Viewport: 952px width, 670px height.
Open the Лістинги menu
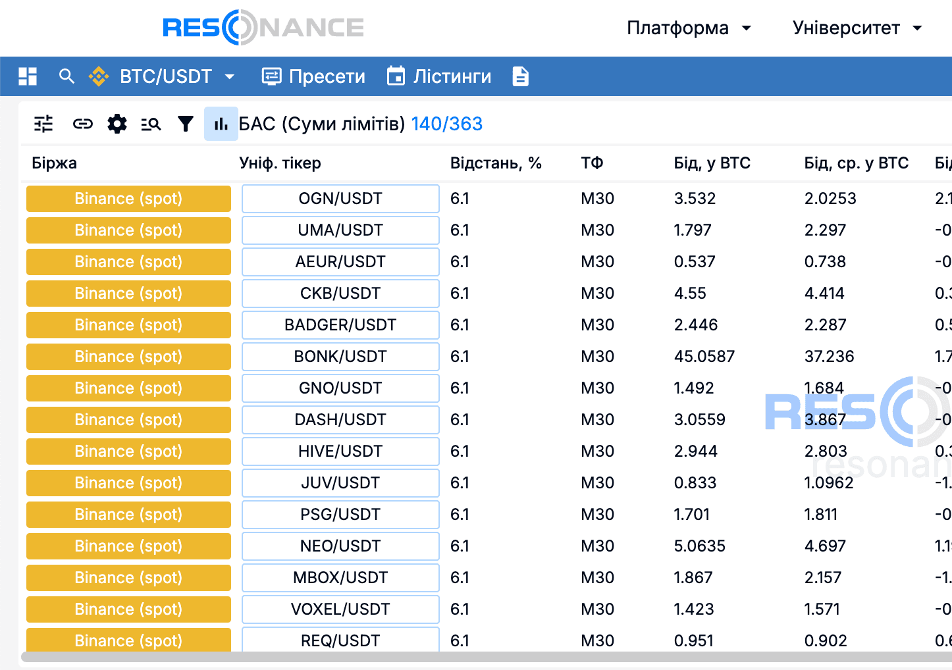(439, 76)
